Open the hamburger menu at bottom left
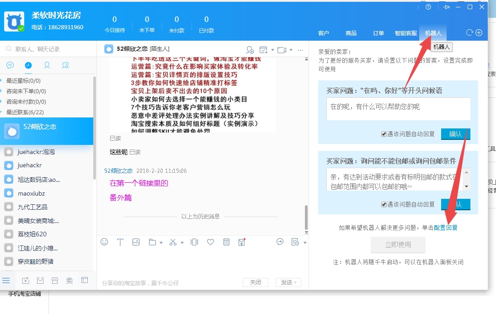 click(x=6, y=280)
